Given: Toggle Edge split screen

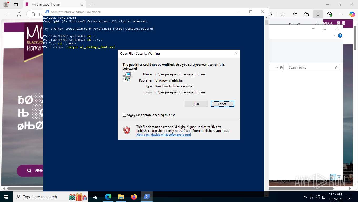Looking at the screenshot, I should click(283, 14).
